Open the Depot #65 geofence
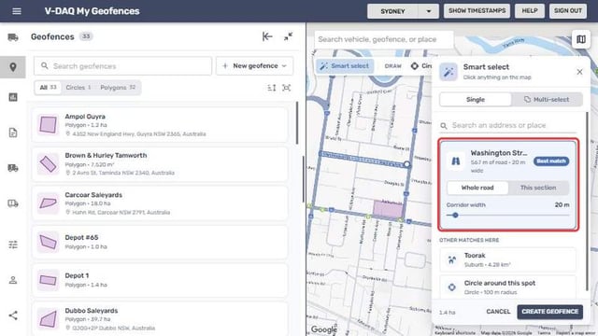This screenshot has height=336, width=598. pyautogui.click(x=160, y=242)
